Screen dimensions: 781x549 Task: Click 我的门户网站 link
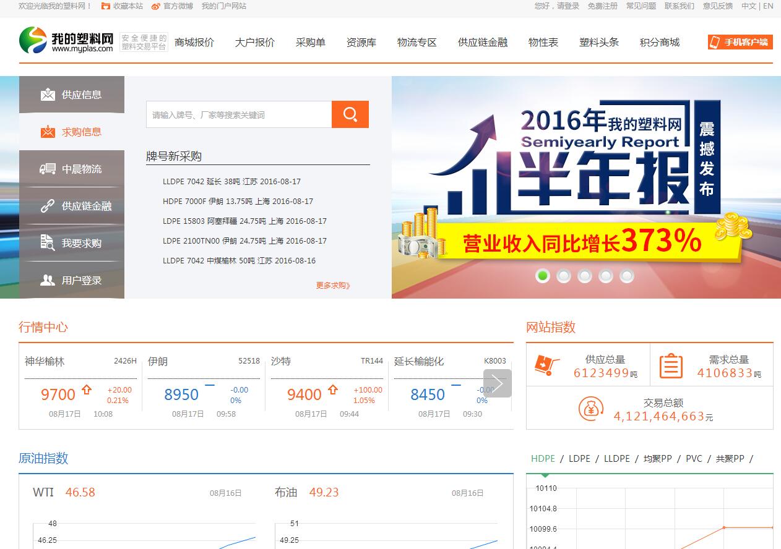(224, 6)
